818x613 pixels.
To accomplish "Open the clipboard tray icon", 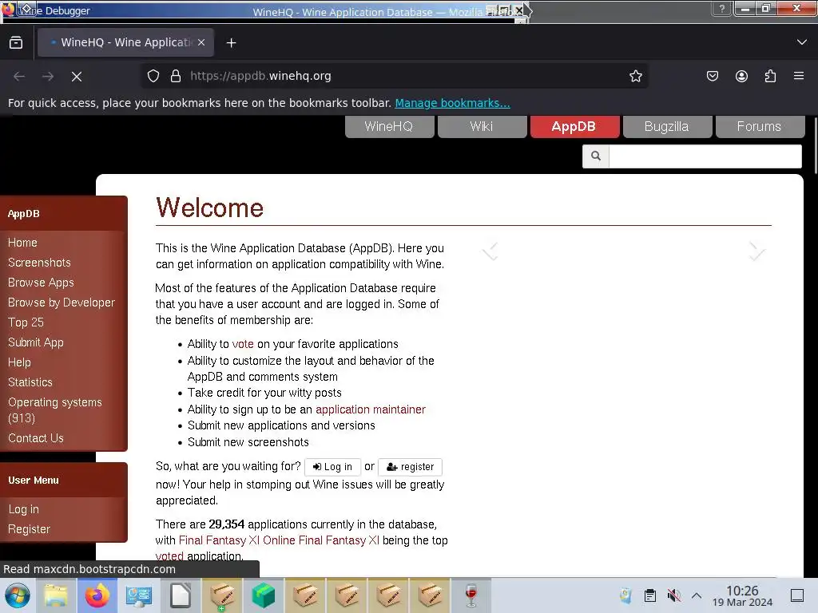I will point(649,595).
